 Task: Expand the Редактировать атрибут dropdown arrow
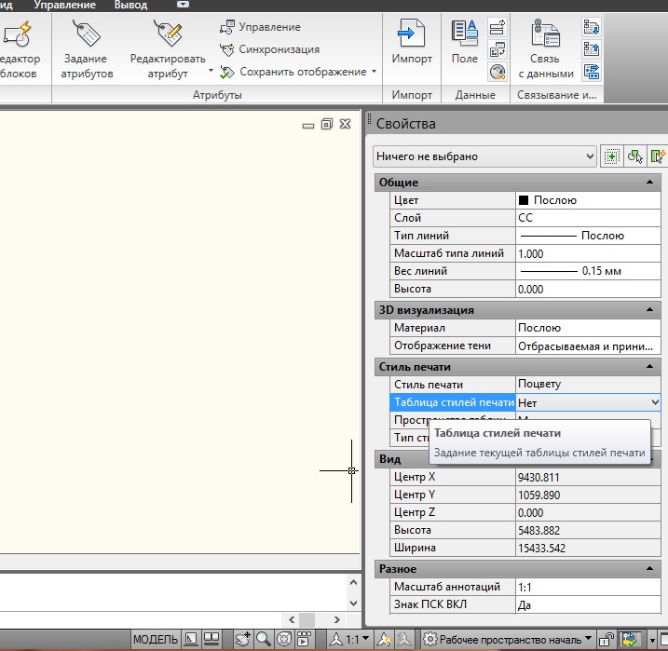(211, 70)
